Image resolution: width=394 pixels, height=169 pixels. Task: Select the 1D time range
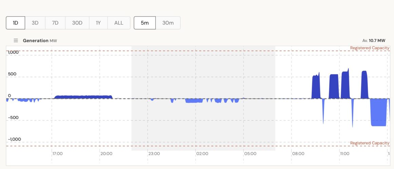(15, 23)
